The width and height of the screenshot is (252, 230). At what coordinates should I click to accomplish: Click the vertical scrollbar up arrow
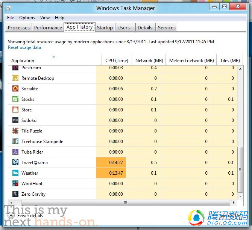pyautogui.click(x=240, y=69)
